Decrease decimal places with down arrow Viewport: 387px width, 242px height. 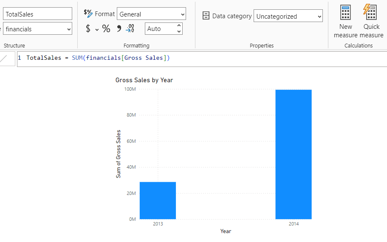(179, 31)
